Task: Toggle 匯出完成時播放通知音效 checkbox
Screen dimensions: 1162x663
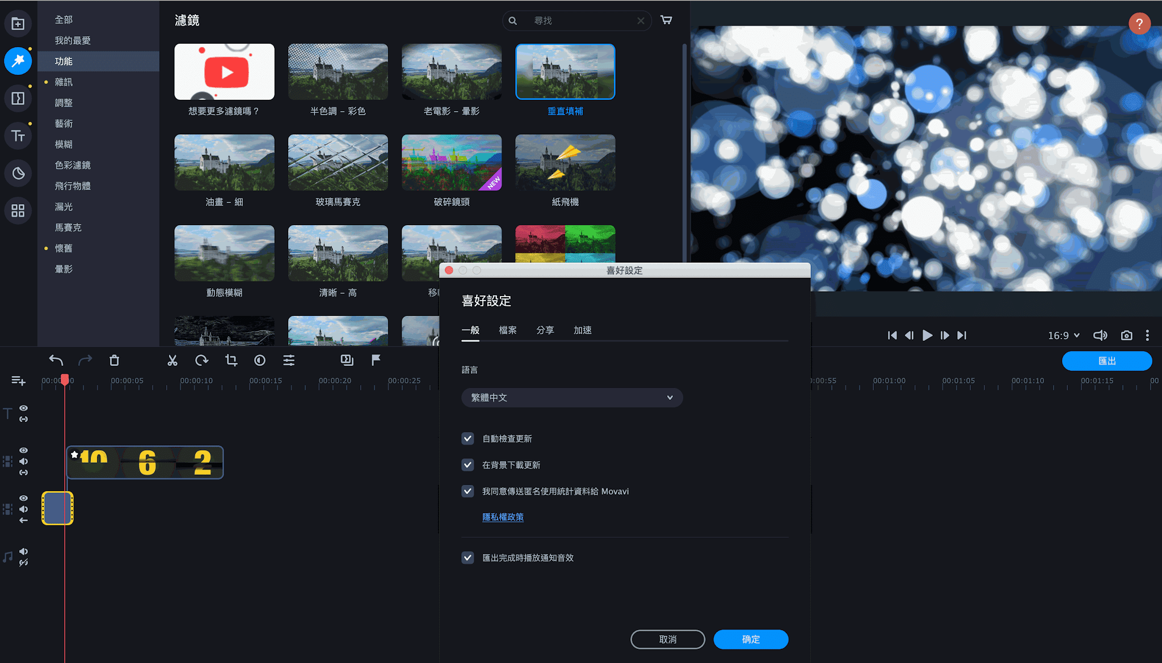Action: [468, 558]
